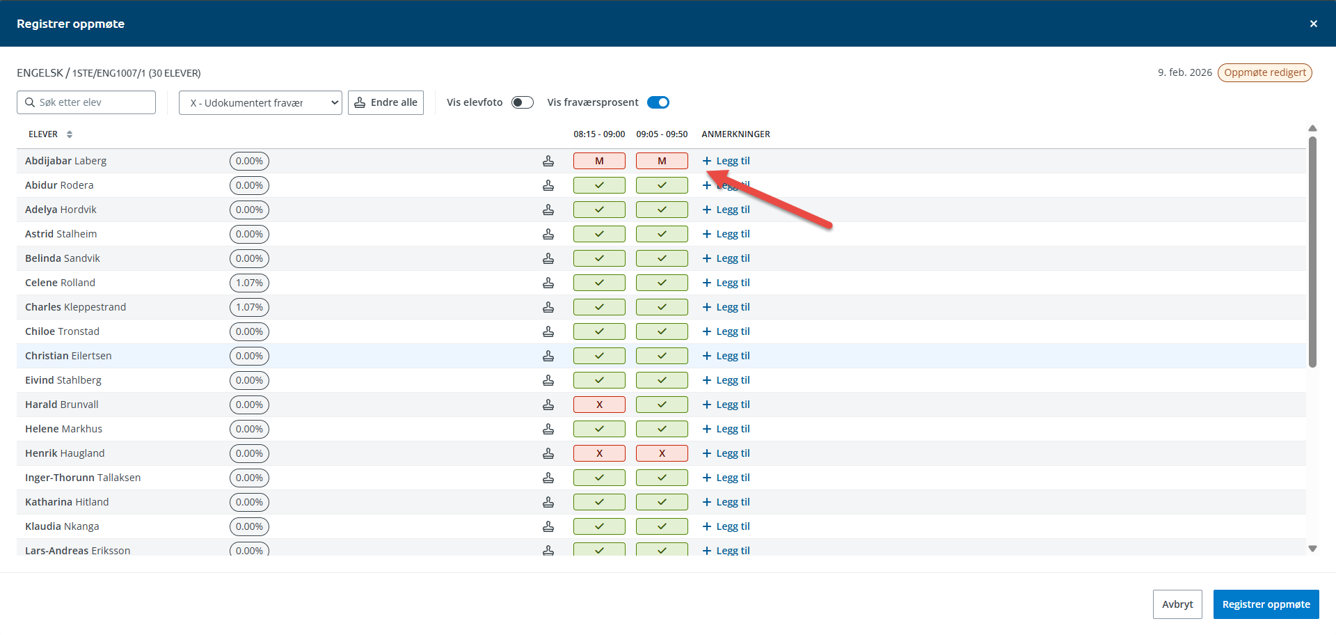Click Legg til for Belinda Sandvik

pyautogui.click(x=726, y=258)
